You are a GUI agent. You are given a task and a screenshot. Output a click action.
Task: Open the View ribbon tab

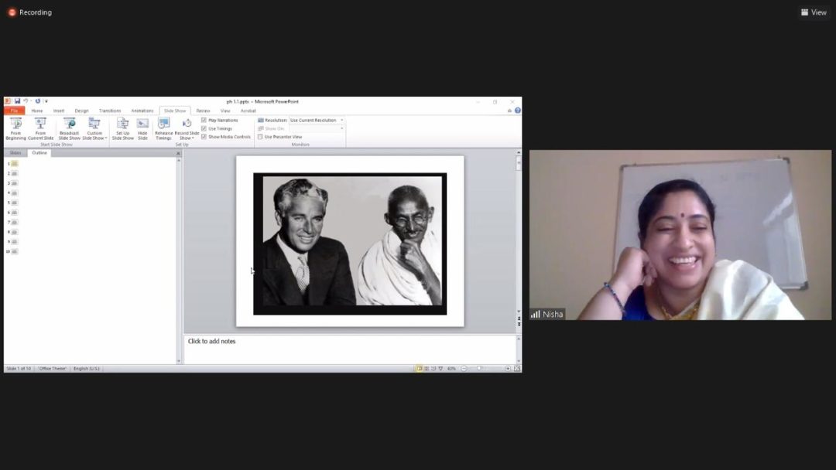(x=225, y=111)
